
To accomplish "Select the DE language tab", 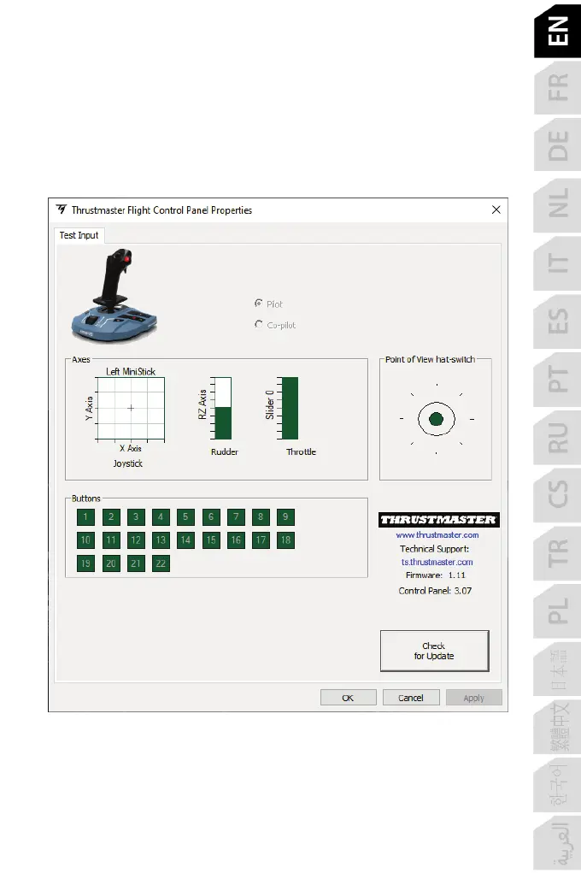I will pyautogui.click(x=557, y=145).
